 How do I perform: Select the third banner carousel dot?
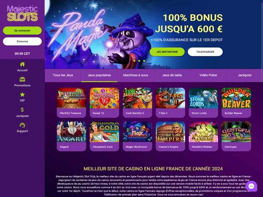144,61
